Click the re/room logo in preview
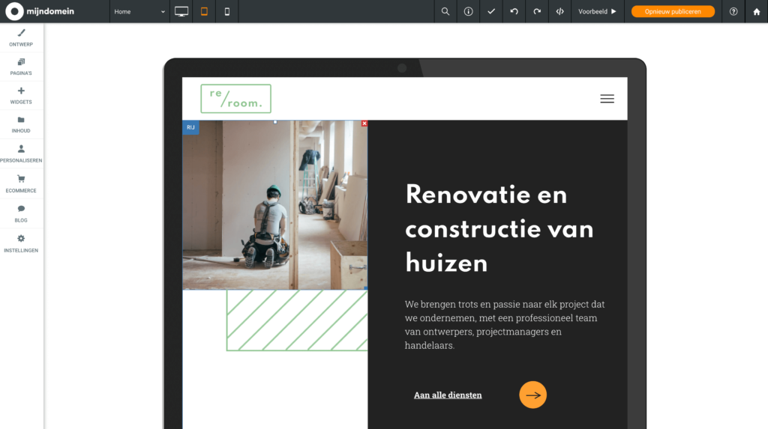Viewport: 768px width, 429px height. coord(235,99)
